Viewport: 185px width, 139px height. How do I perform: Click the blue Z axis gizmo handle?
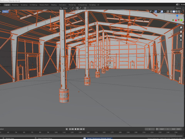[177, 16]
